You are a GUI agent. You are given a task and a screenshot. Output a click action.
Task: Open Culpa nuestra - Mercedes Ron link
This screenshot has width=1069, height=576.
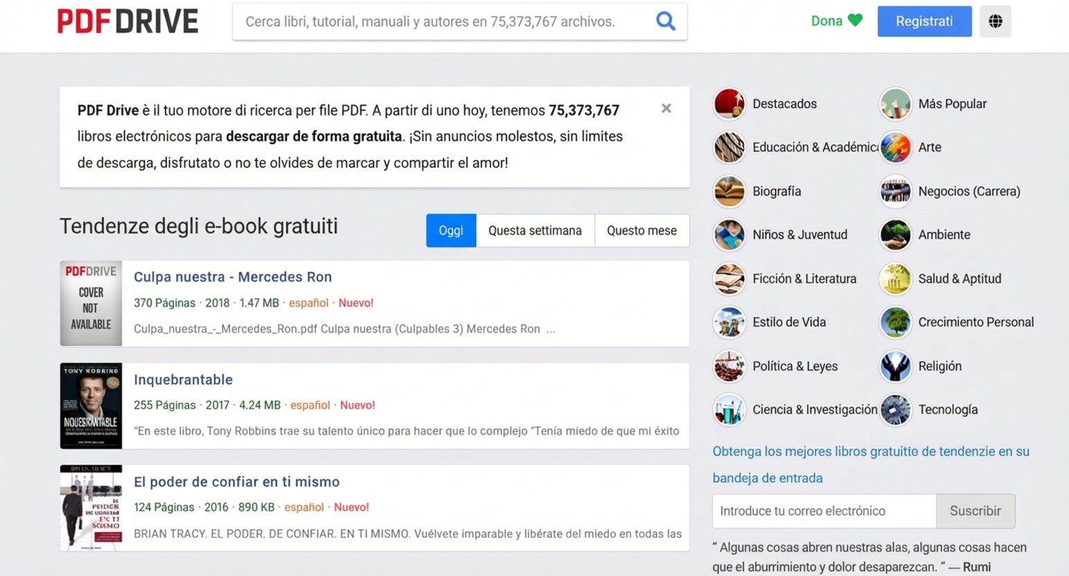233,277
